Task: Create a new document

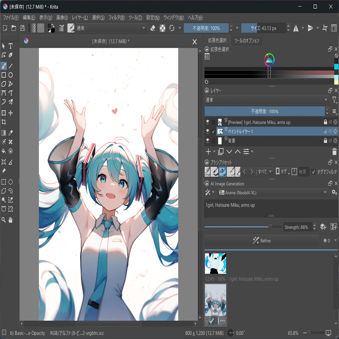Action: pos(5,28)
